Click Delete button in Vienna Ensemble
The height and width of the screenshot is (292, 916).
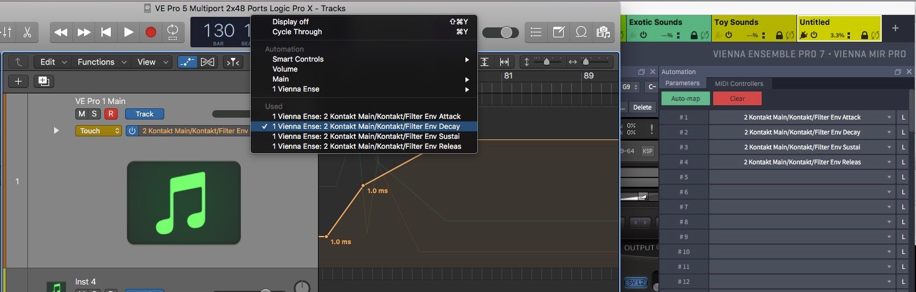(x=642, y=107)
